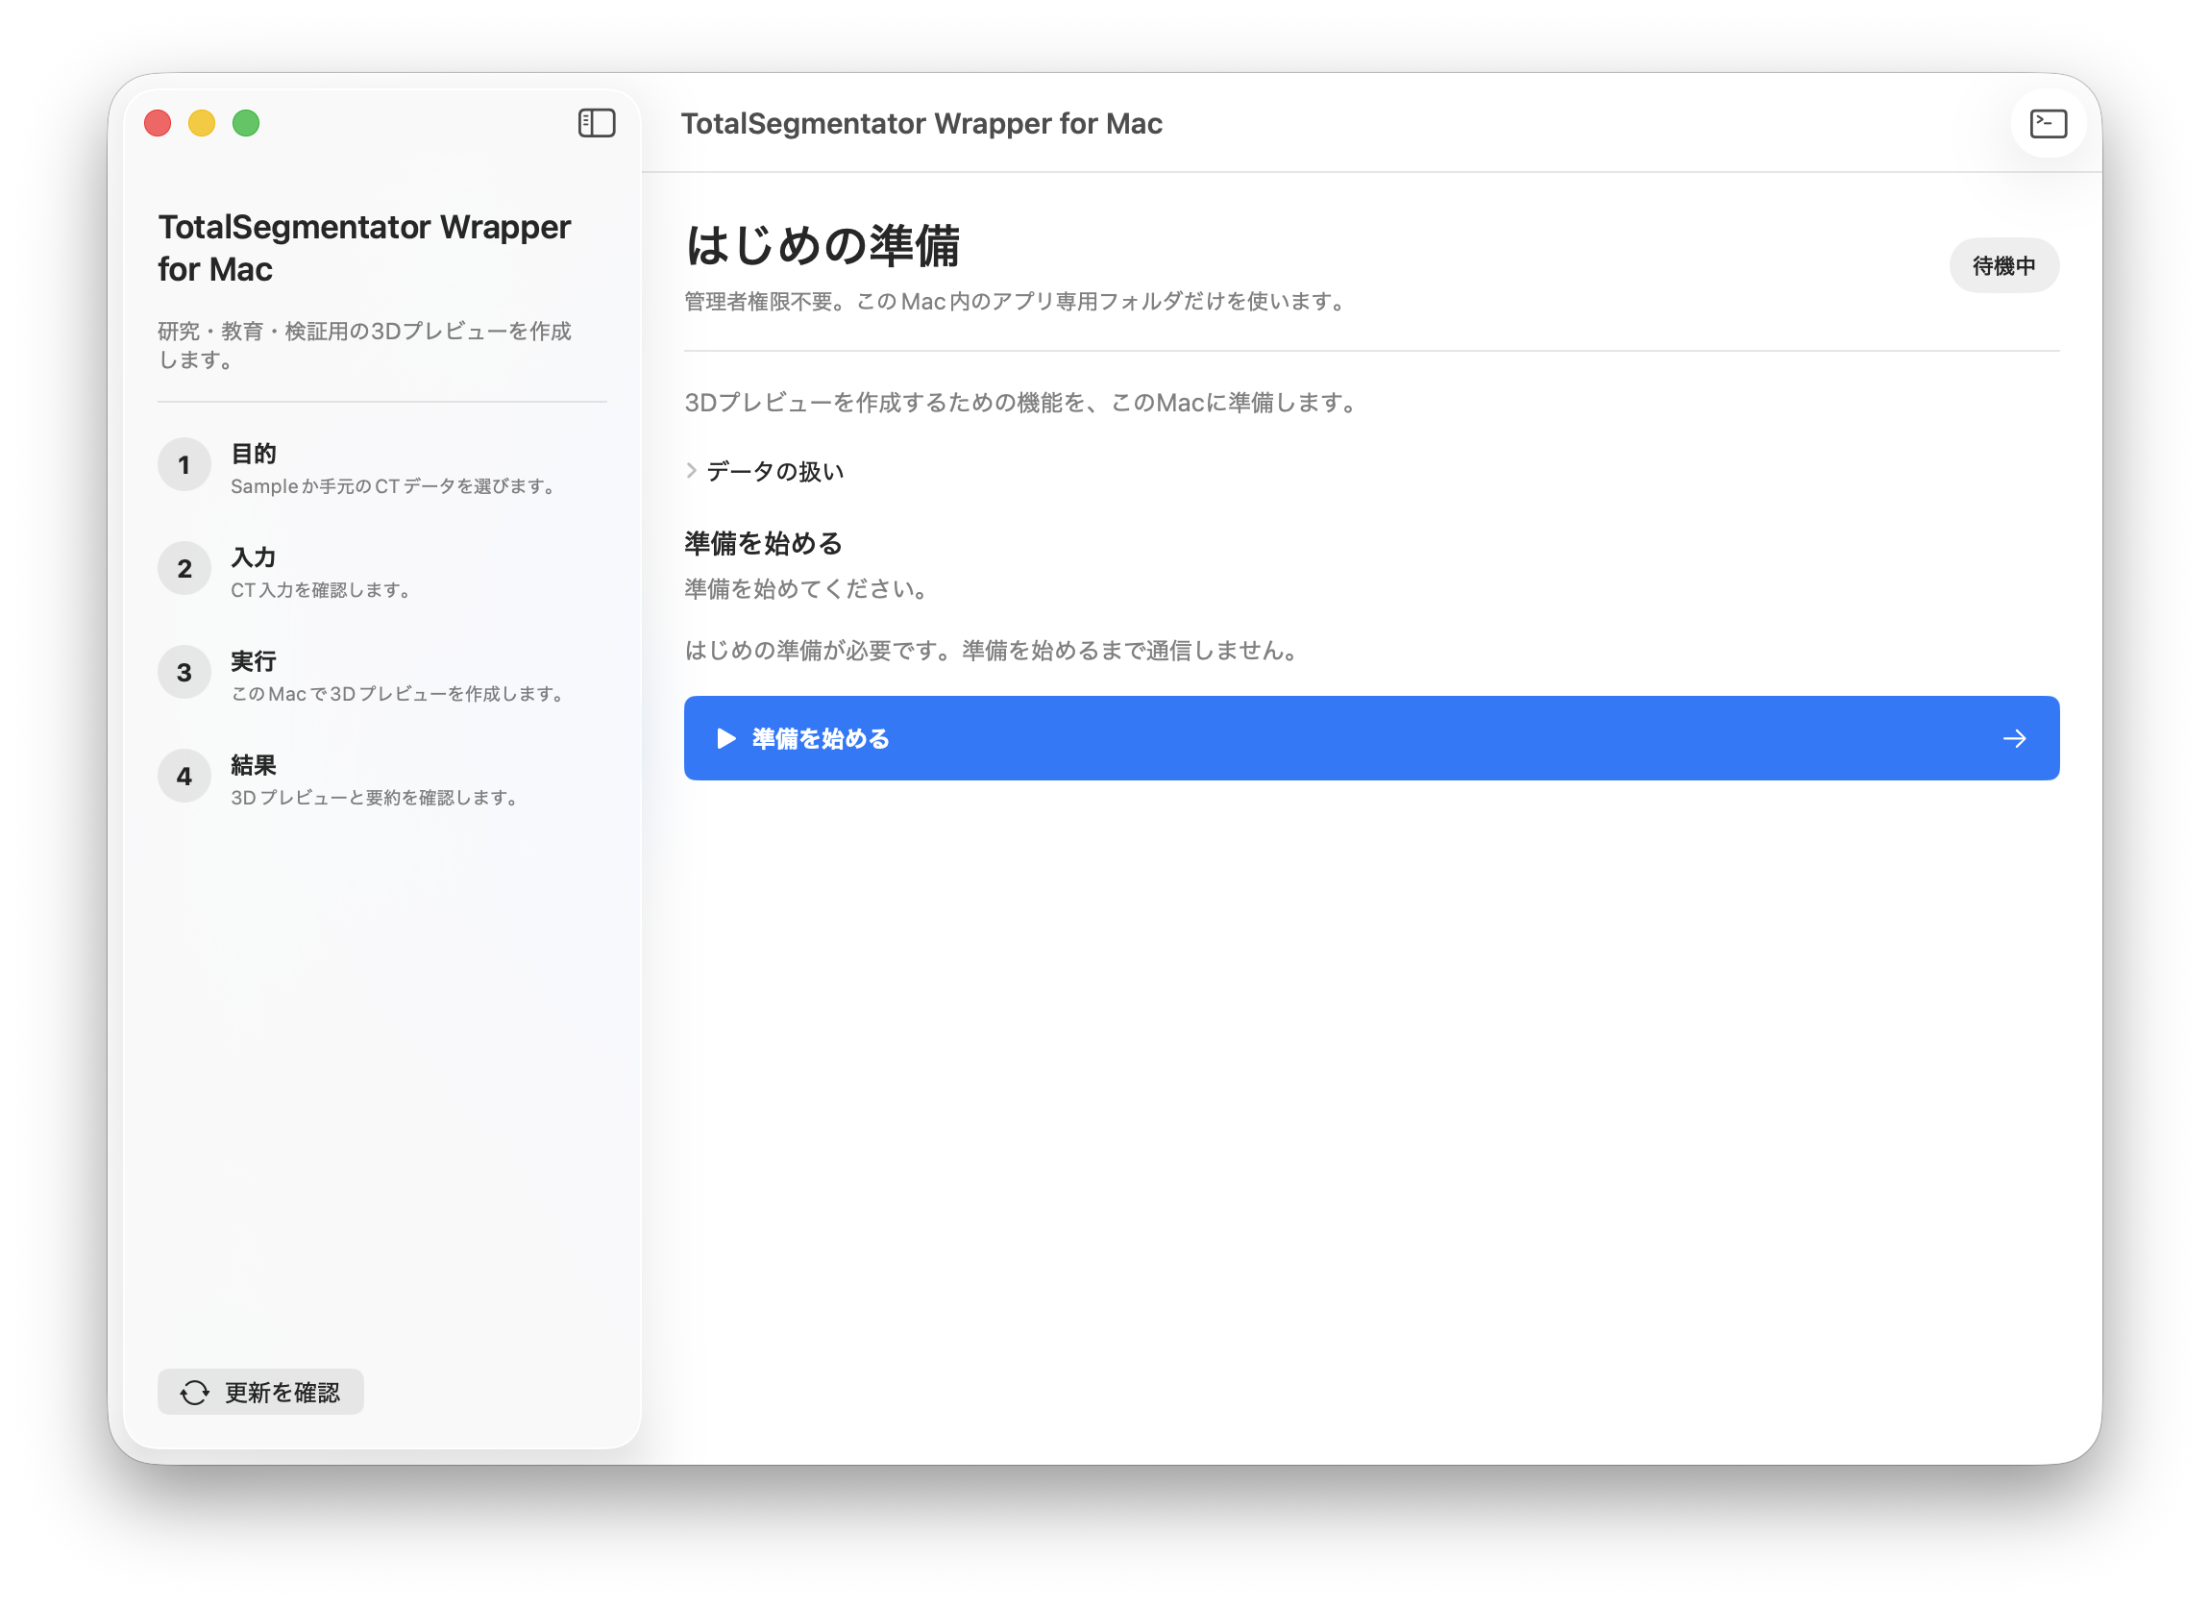The height and width of the screenshot is (1607, 2210).
Task: Open the 結果 step
Action: [x=382, y=779]
